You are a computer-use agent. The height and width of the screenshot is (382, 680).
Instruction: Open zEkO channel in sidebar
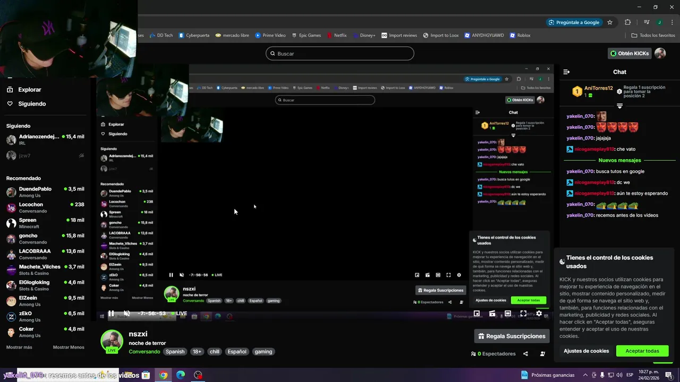pos(45,316)
